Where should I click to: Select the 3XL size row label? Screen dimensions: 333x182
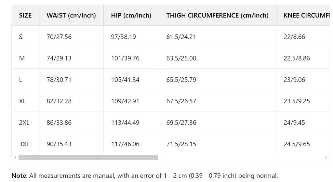pos(24,144)
